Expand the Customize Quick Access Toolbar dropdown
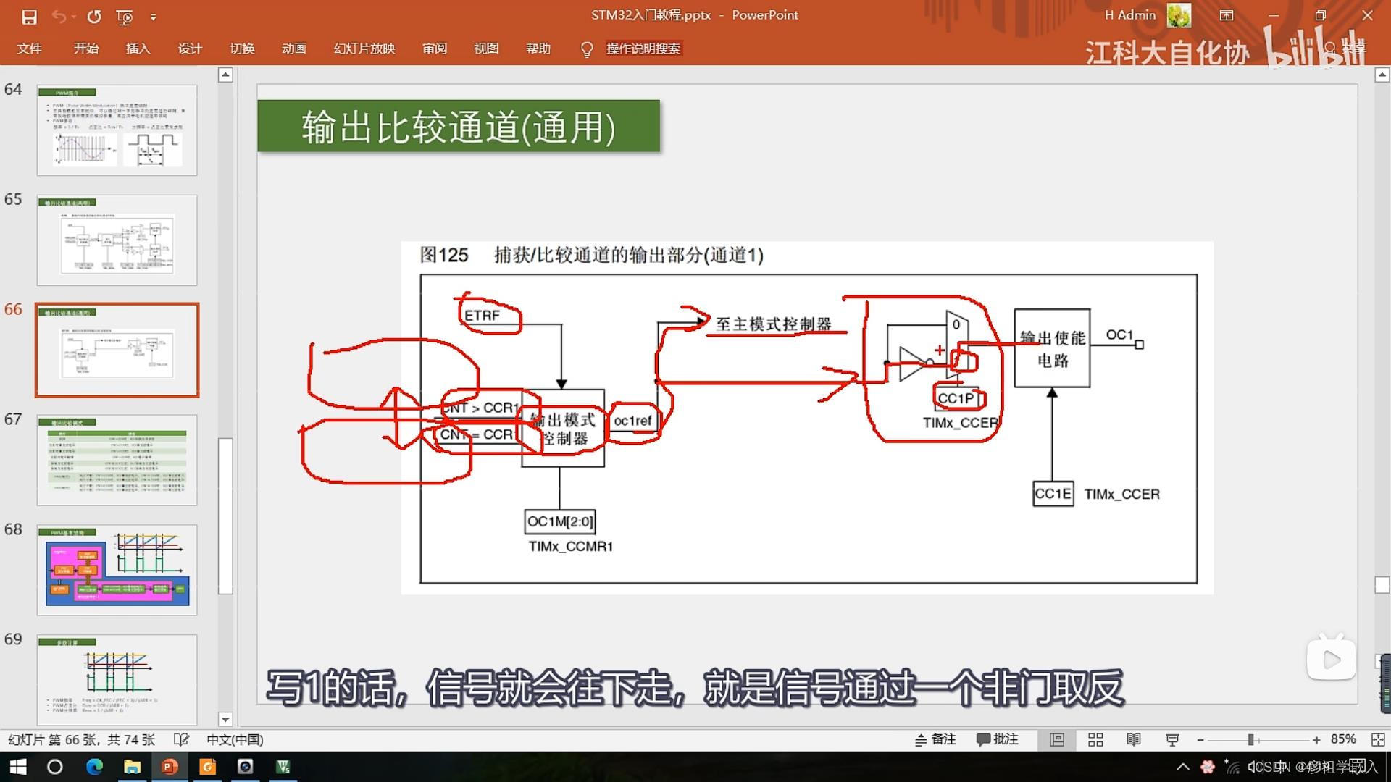The height and width of the screenshot is (782, 1391). [153, 16]
